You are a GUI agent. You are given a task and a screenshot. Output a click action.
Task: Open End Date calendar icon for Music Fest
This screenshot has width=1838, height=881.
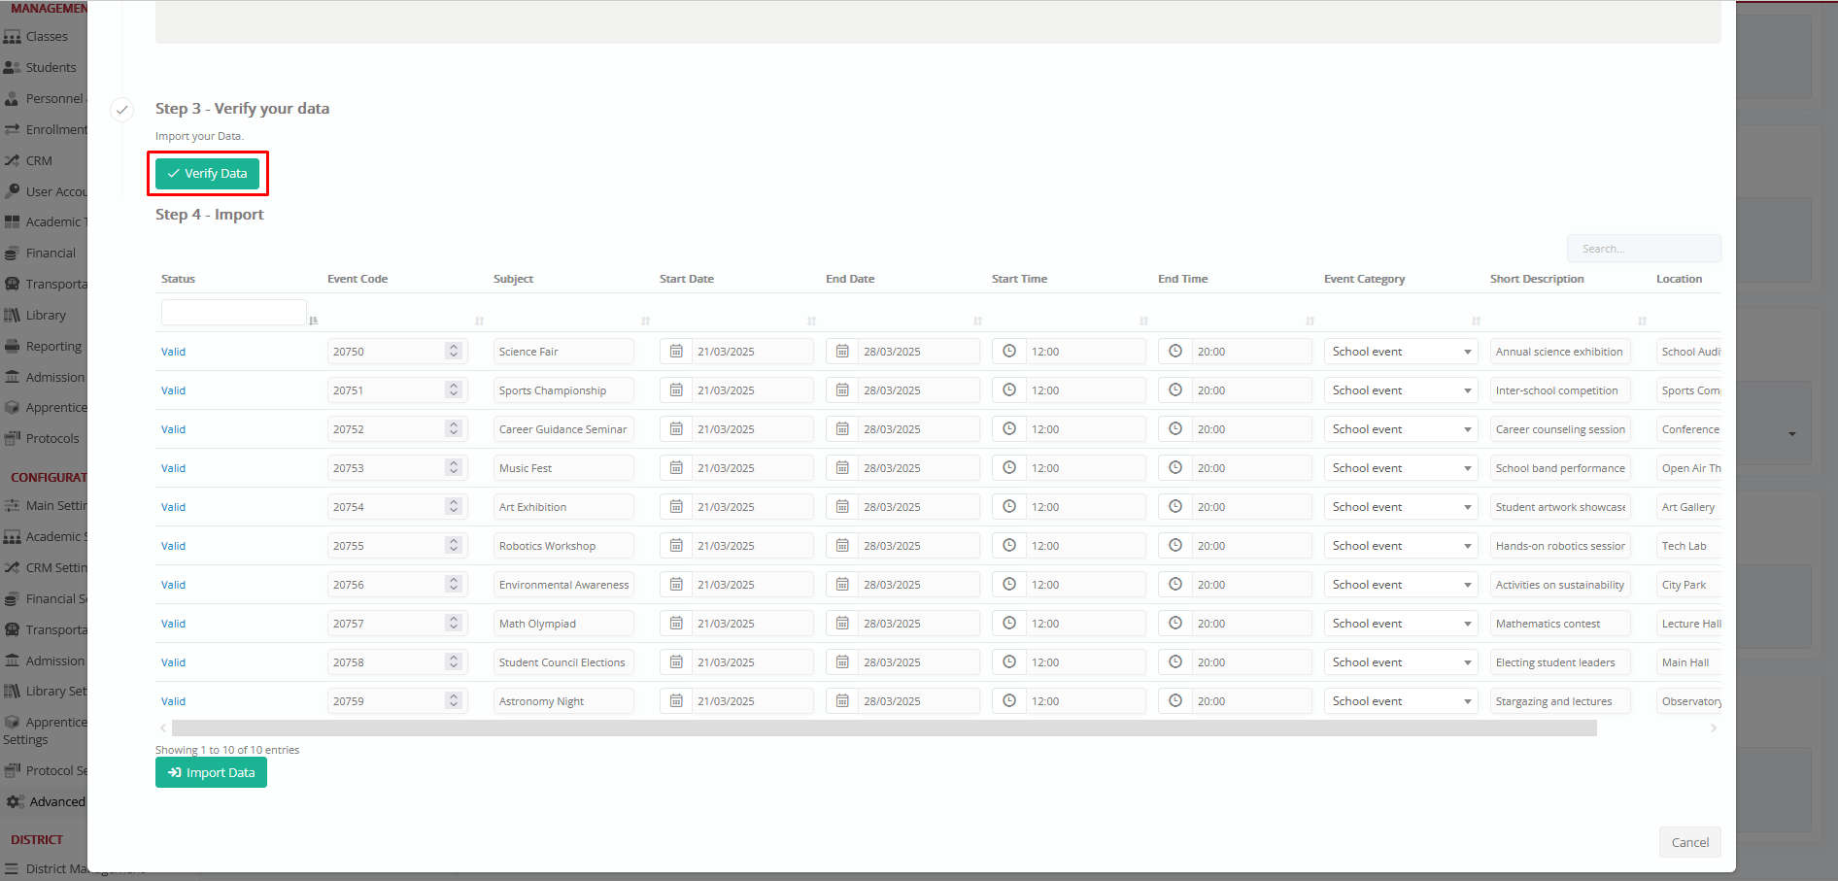tap(842, 468)
